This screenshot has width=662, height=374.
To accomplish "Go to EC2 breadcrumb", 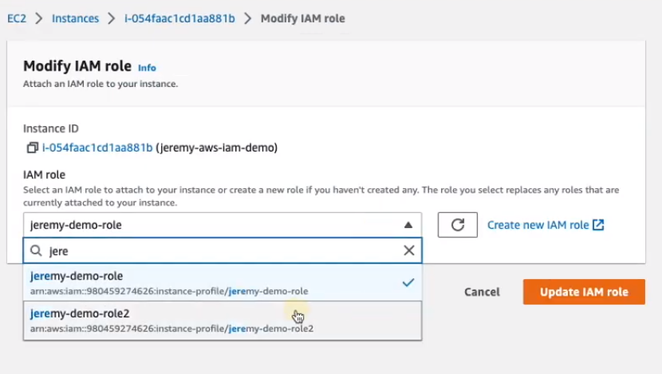I will click(x=17, y=18).
